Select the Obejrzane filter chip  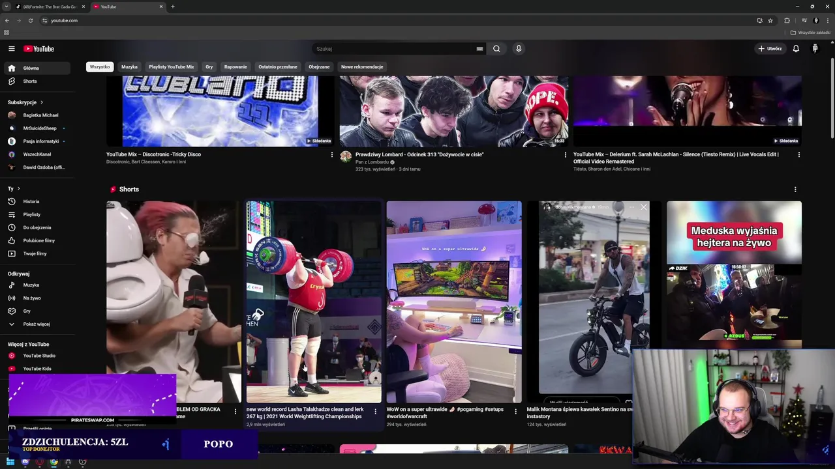pos(319,66)
